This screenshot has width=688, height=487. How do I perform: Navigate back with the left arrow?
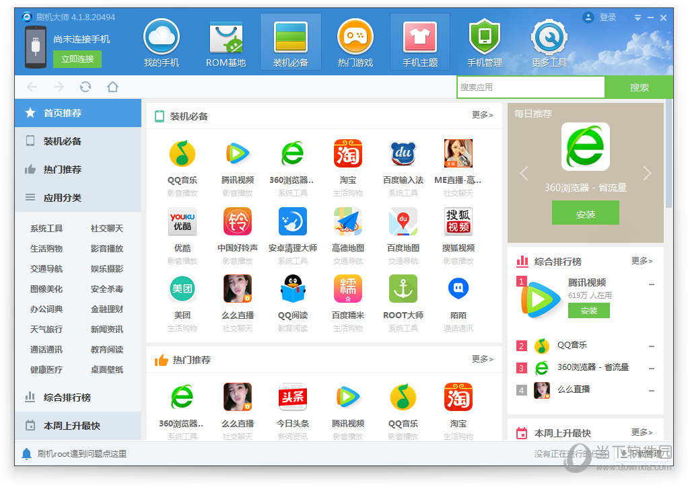pyautogui.click(x=32, y=87)
